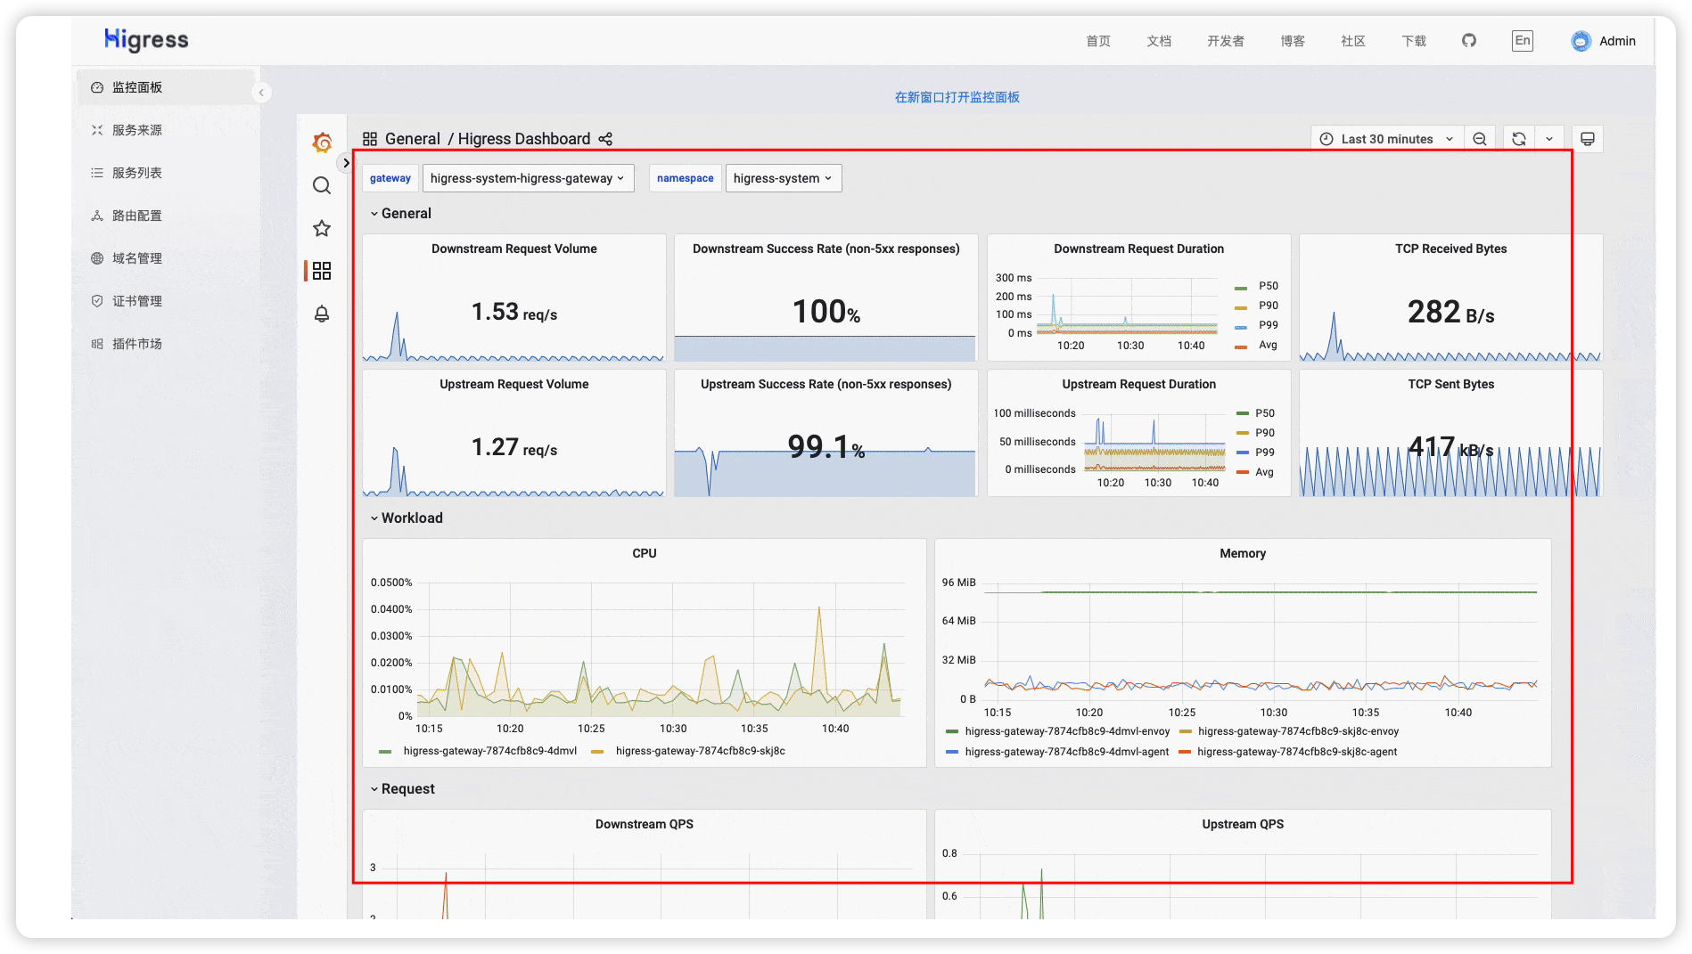1692x954 pixels.
Task: Open the alerting bell icon
Action: 322,314
